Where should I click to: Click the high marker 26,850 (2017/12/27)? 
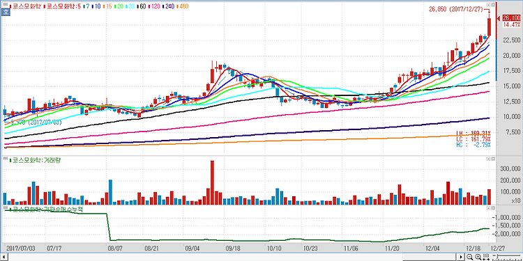click(455, 9)
